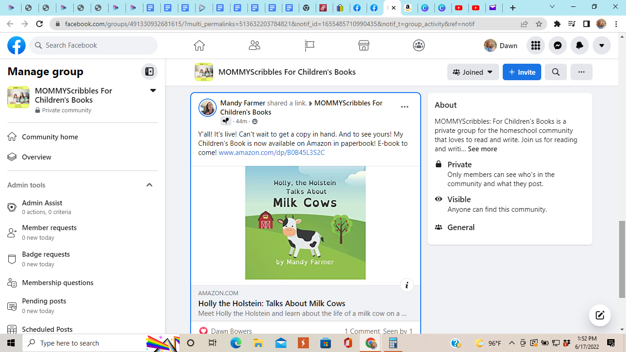The image size is (626, 352).
Task: Open the Groups icon in top navigation
Action: 419,45
